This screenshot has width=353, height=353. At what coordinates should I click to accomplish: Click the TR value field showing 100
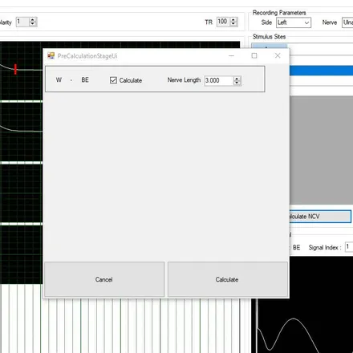(x=224, y=22)
